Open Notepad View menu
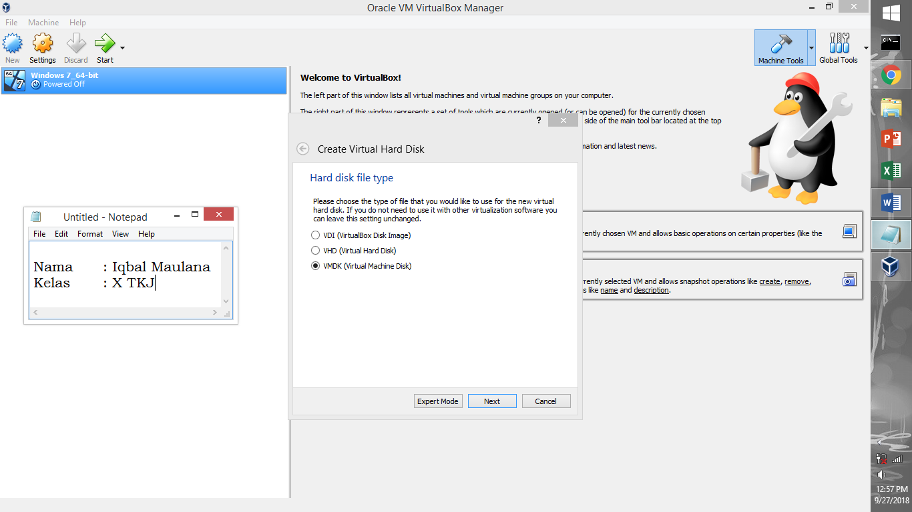Screen dimensions: 912x512 [121, 234]
